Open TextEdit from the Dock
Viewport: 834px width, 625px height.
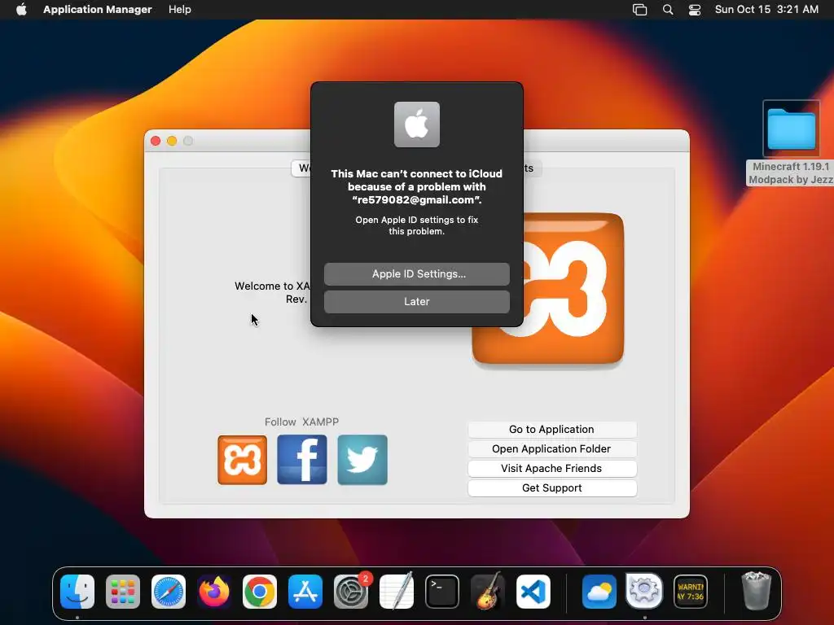pos(397,592)
